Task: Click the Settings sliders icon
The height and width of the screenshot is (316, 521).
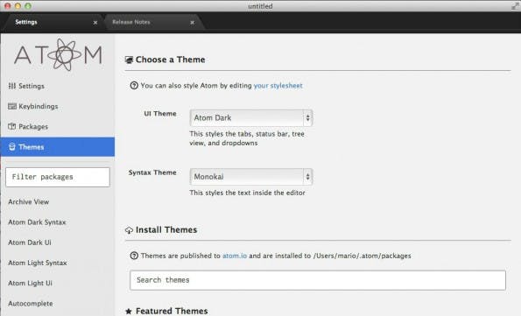Action: [x=12, y=86]
